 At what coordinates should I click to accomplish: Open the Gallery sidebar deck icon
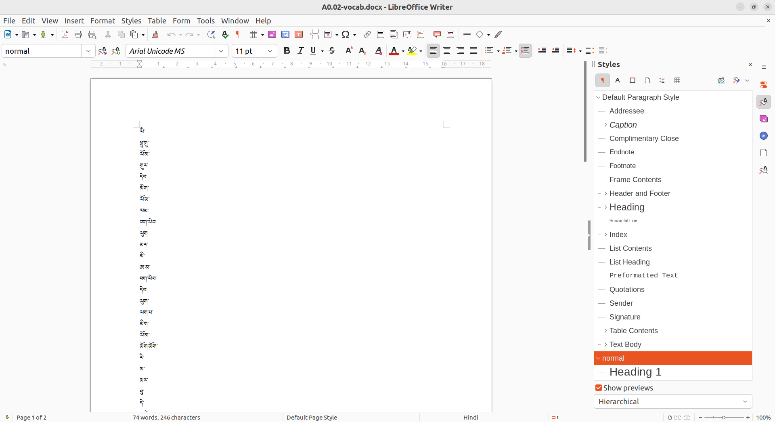764,119
